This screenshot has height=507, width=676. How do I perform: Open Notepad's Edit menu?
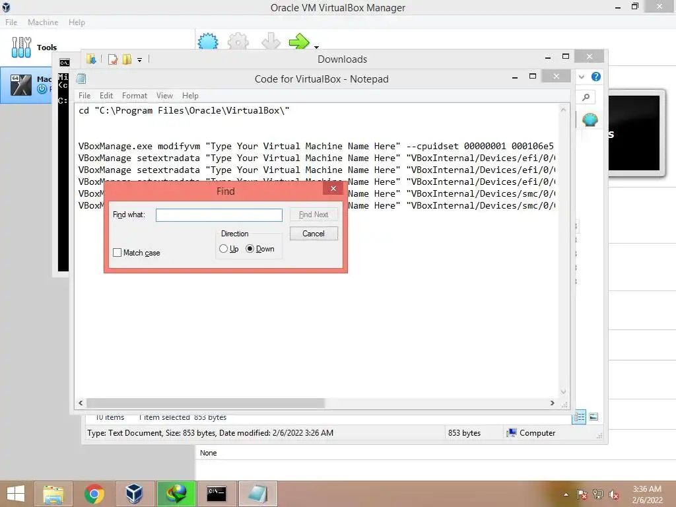coord(106,96)
